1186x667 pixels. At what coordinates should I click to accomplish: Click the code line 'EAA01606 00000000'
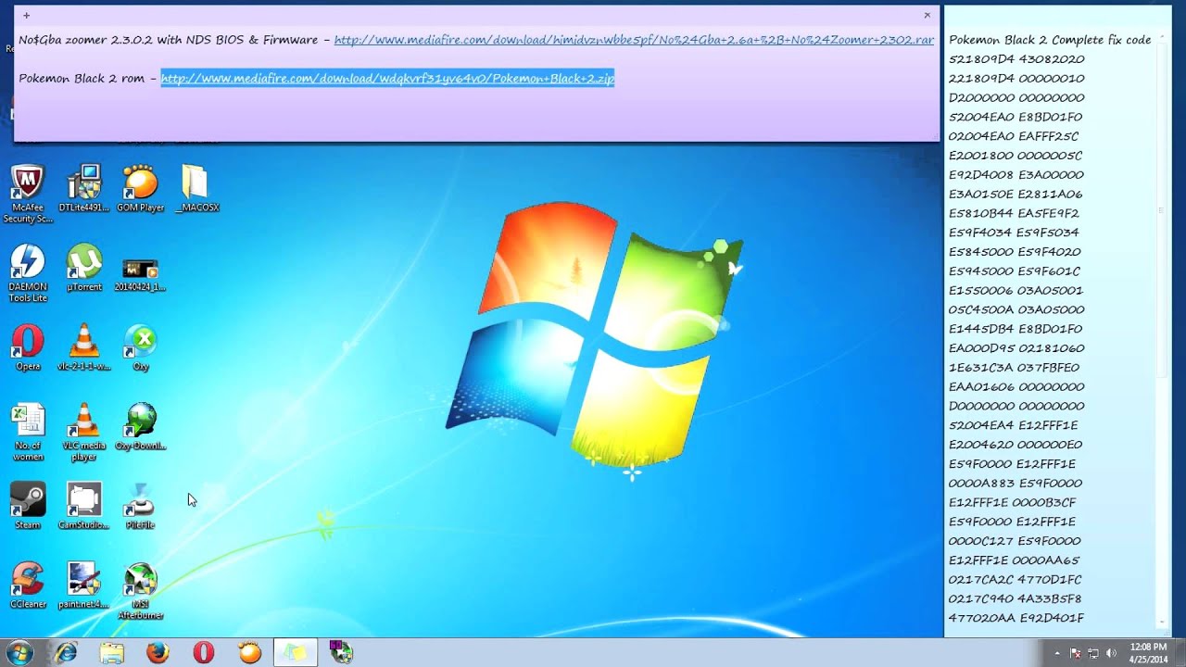pyautogui.click(x=1016, y=387)
